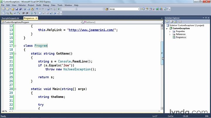Click the Find in Files icon
211x118 pixels.
(107, 9)
